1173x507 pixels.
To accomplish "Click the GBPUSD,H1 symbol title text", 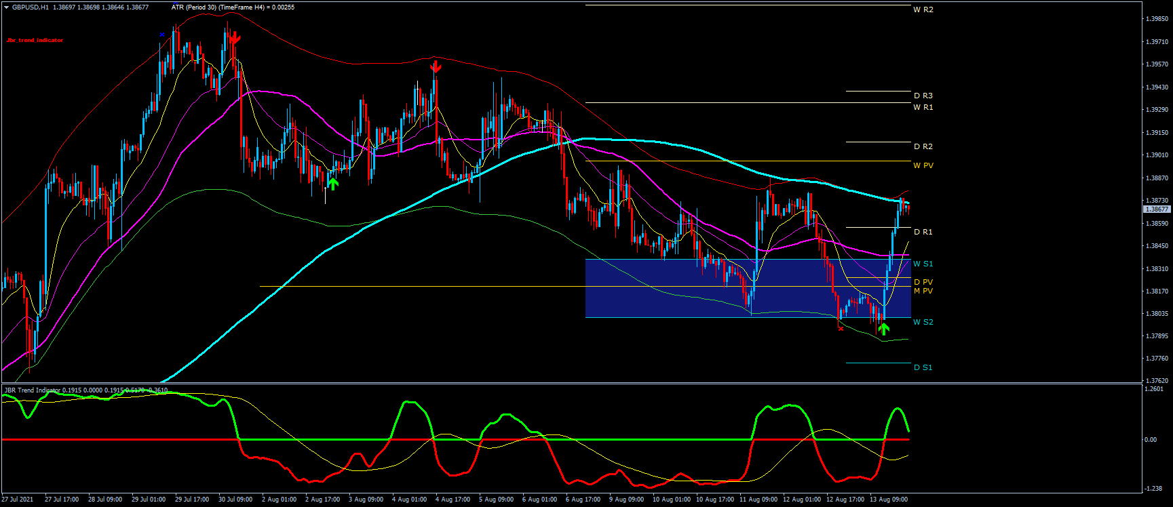I will tap(31, 7).
